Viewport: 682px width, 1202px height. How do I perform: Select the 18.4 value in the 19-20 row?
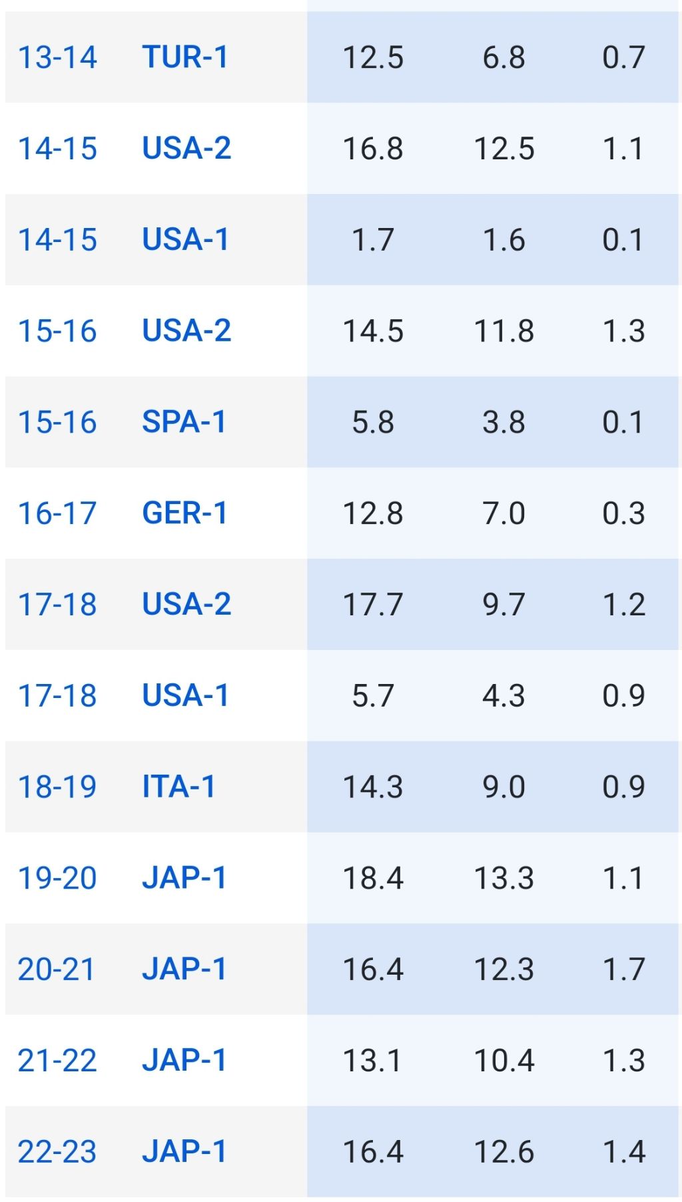(x=373, y=879)
